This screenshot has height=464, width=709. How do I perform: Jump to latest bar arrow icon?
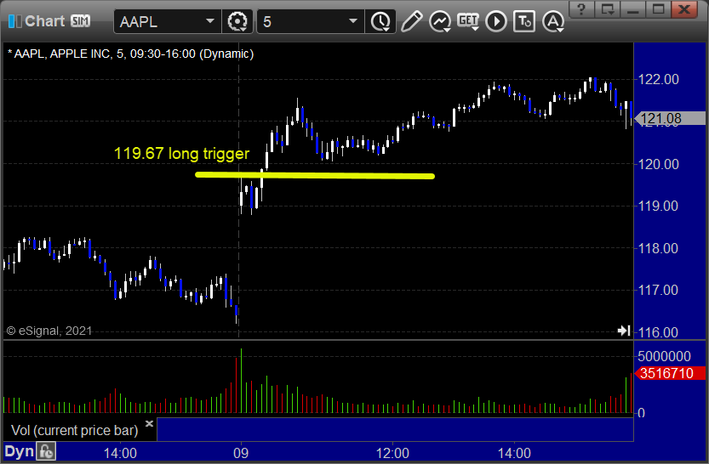pyautogui.click(x=624, y=331)
